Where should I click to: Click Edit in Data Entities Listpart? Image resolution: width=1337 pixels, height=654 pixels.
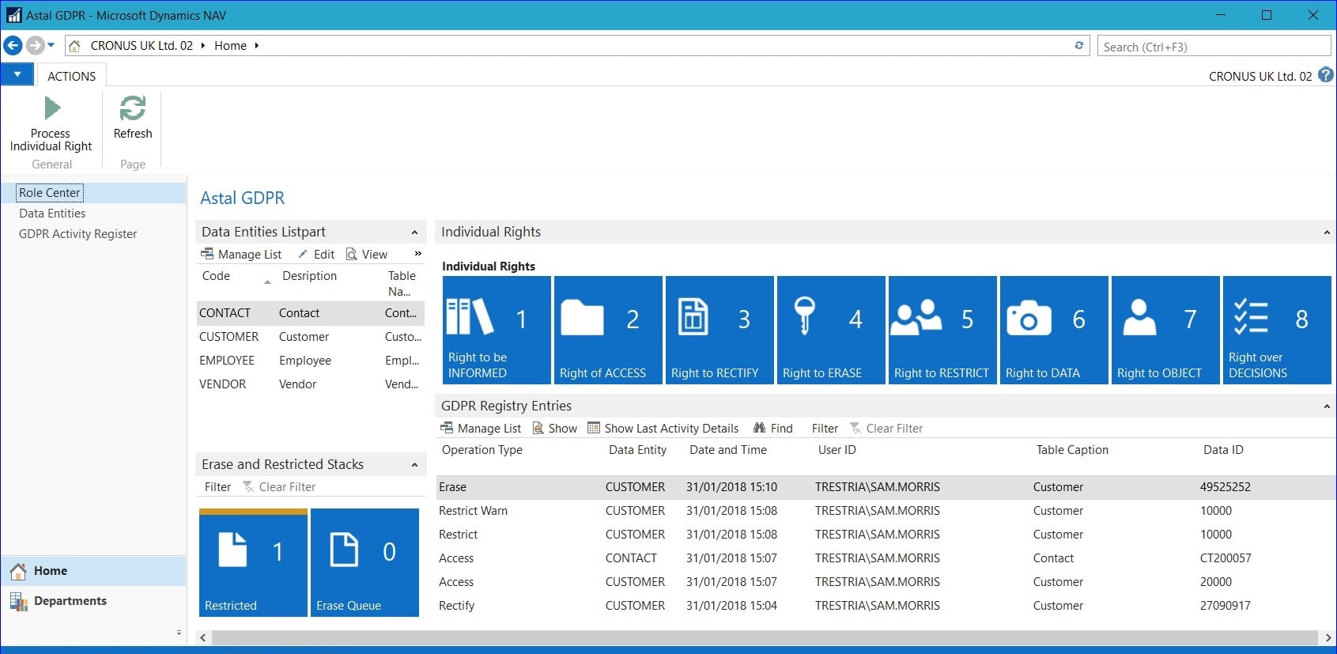[316, 254]
